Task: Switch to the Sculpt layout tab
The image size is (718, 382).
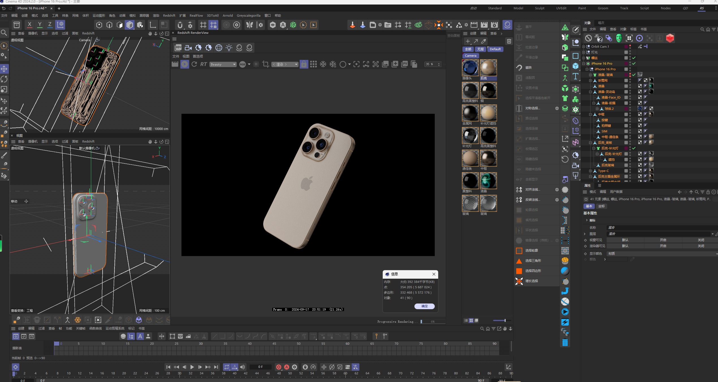Action: tap(539, 8)
